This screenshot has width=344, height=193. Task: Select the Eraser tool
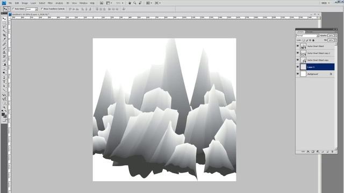[4, 61]
